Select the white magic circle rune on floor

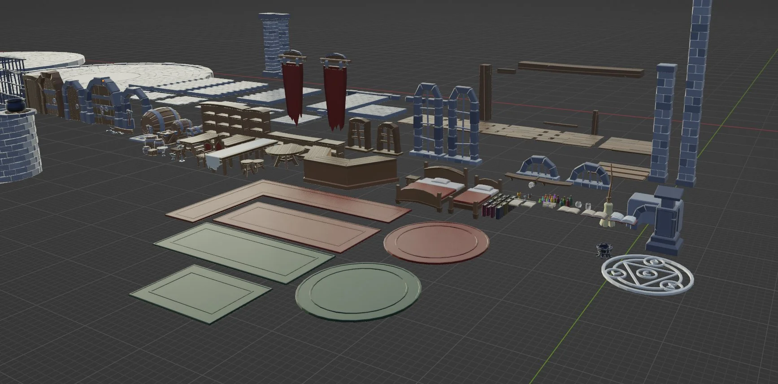pos(648,275)
